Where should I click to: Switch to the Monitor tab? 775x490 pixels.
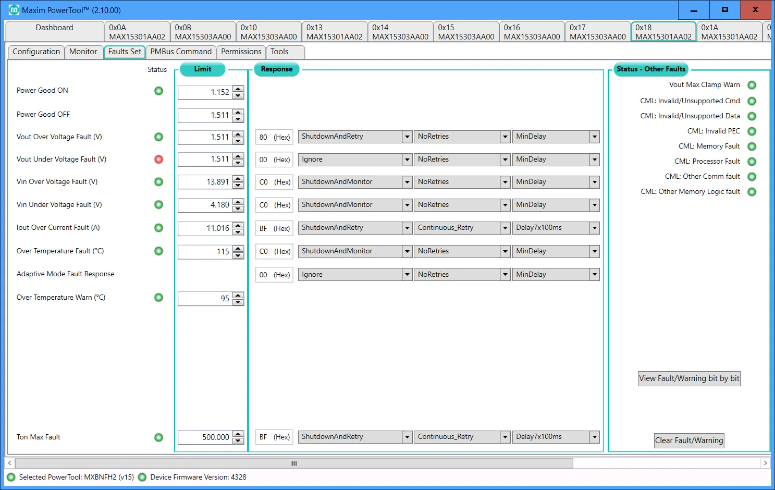tap(83, 52)
